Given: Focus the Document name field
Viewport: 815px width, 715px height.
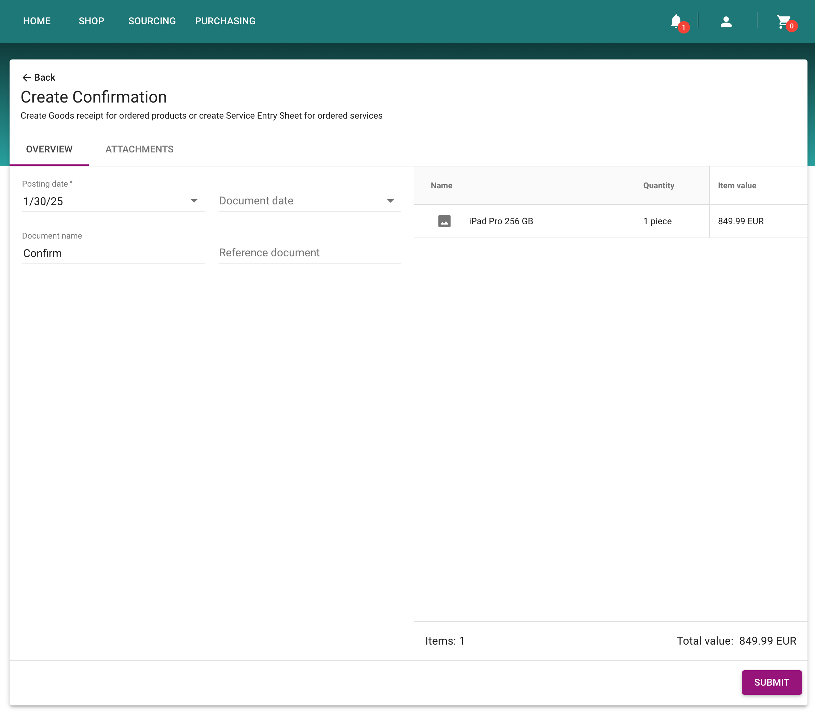Looking at the screenshot, I should (x=113, y=253).
